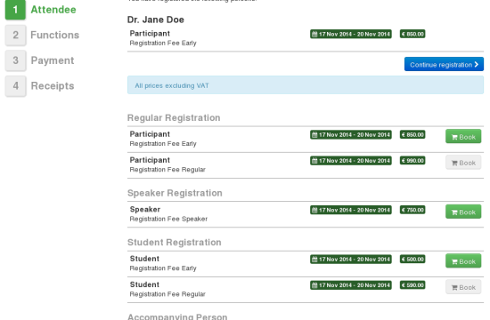Click the date badge in Jane Doe's booking
Image resolution: width=490 pixels, height=320 pixels.
pyautogui.click(x=351, y=34)
